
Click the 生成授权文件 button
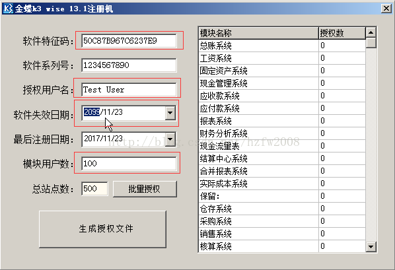click(102, 229)
